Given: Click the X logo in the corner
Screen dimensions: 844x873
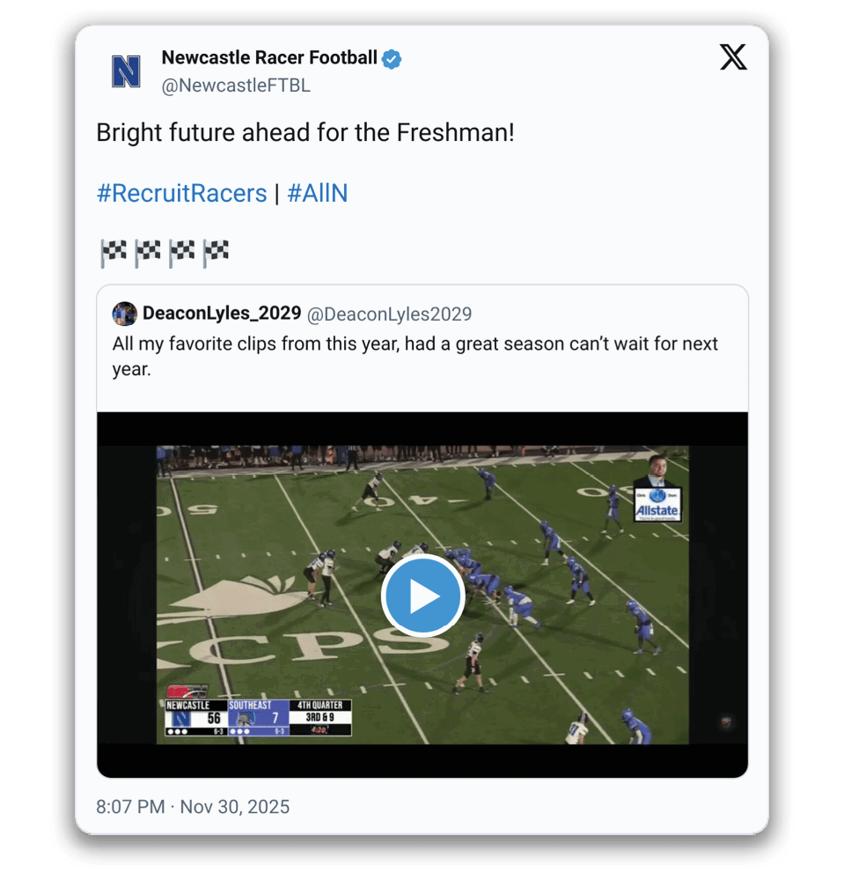Looking at the screenshot, I should click(x=733, y=58).
